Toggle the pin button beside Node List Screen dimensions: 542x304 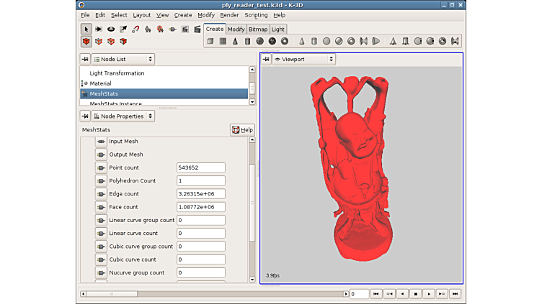pos(85,59)
